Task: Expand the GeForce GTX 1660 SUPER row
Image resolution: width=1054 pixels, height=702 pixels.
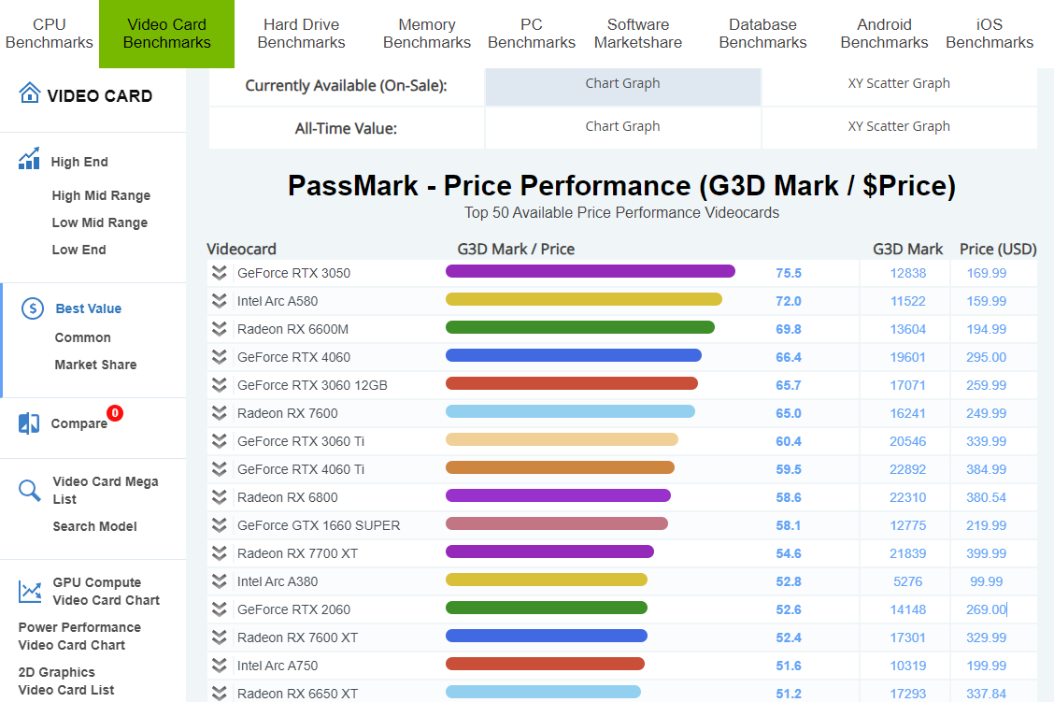Action: coord(220,525)
